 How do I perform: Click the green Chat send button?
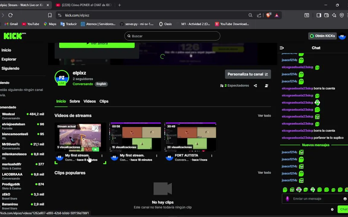coord(343,209)
